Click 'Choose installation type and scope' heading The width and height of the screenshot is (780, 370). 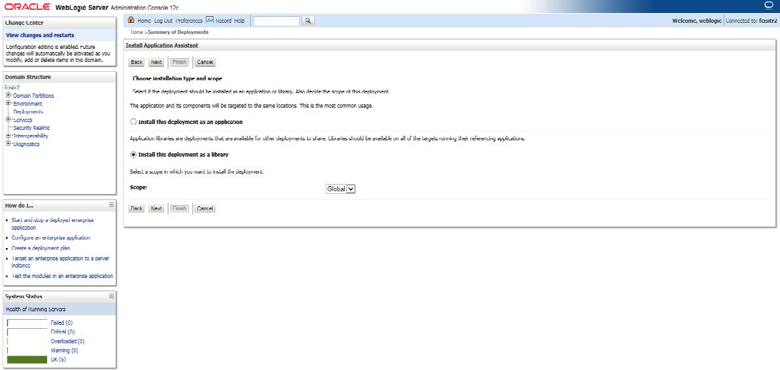tap(177, 78)
